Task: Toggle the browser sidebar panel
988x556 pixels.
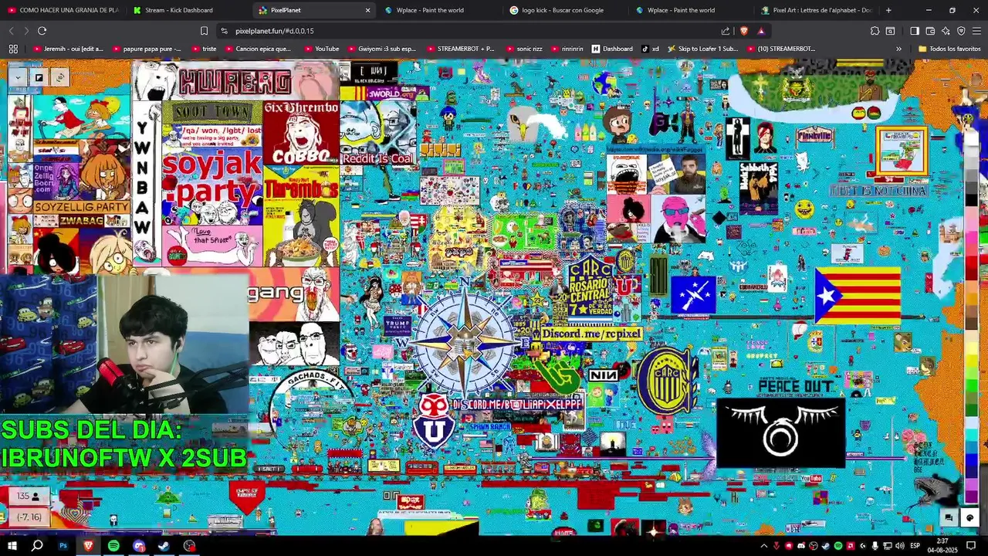Action: pyautogui.click(x=915, y=31)
